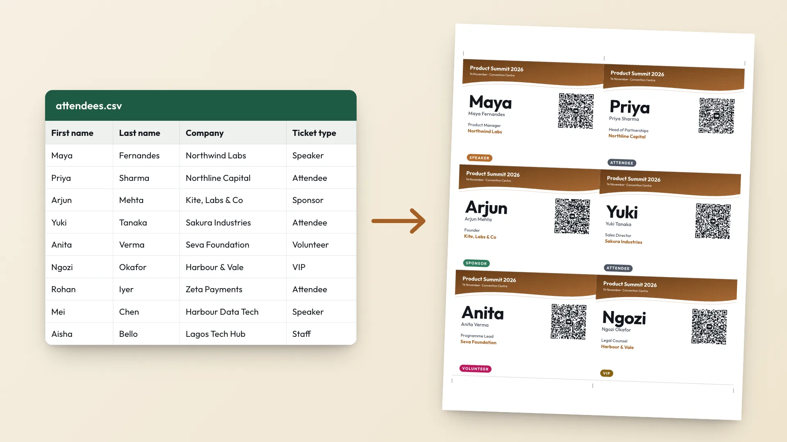Click the ATTENDEE pill on Yuki's badge
The width and height of the screenshot is (787, 442).
coord(618,268)
